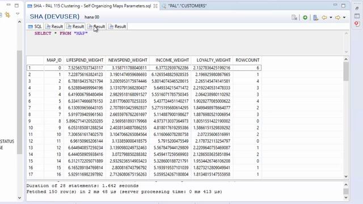Select cell 2.817706007025333 in row 6
The height and width of the screenshot is (204, 363).
pyautogui.click(x=128, y=101)
